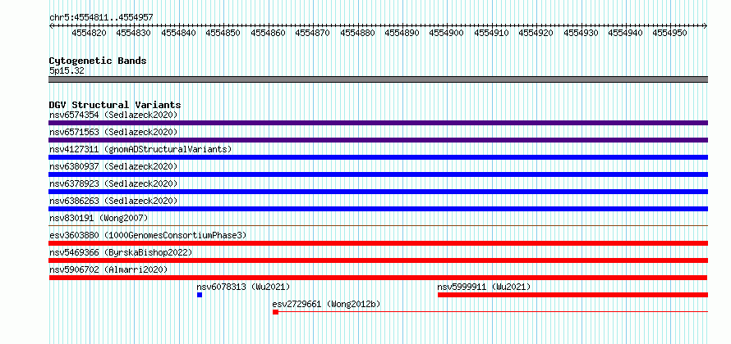This screenshot has height=344, width=731.
Task: Click ruler position 4554880
Action: coord(357,33)
